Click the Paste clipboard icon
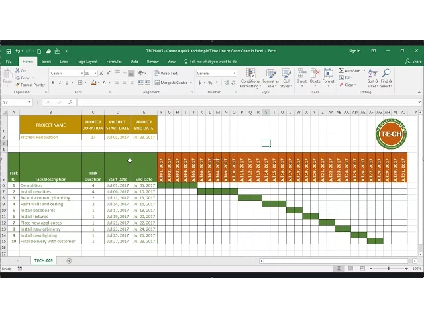Viewport: 424px width, 318px height. tap(7, 74)
